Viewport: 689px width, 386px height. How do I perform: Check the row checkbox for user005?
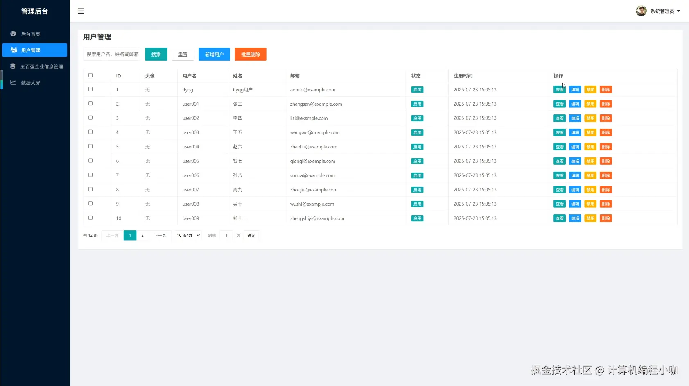[x=90, y=161]
